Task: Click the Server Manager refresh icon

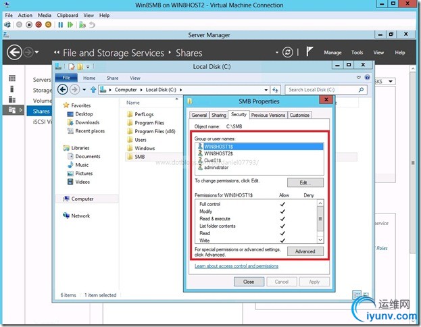Action: pyautogui.click(x=288, y=52)
